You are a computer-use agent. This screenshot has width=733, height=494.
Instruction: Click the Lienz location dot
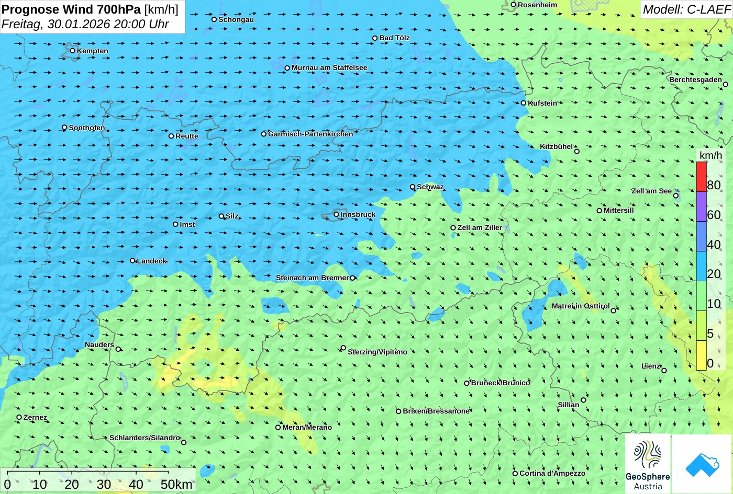click(664, 371)
